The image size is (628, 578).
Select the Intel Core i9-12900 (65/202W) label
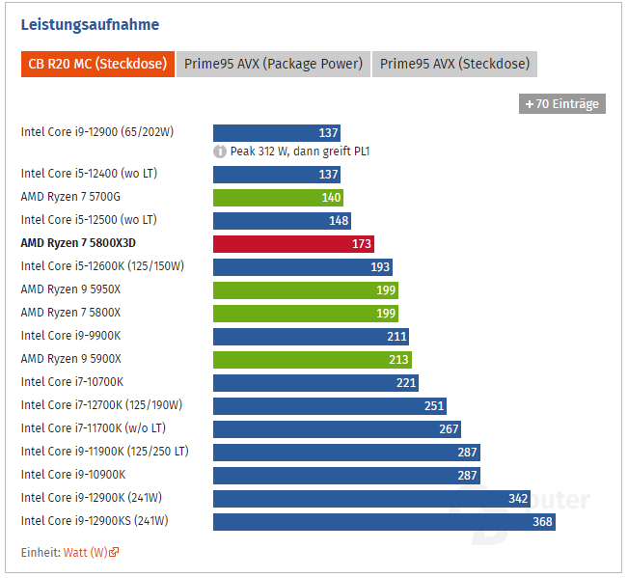pos(97,132)
